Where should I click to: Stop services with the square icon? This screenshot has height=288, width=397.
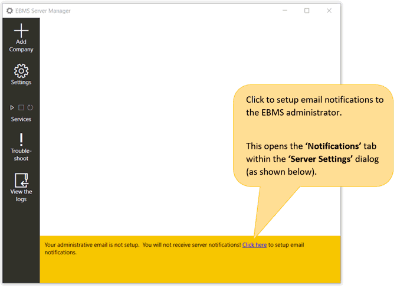pos(21,107)
